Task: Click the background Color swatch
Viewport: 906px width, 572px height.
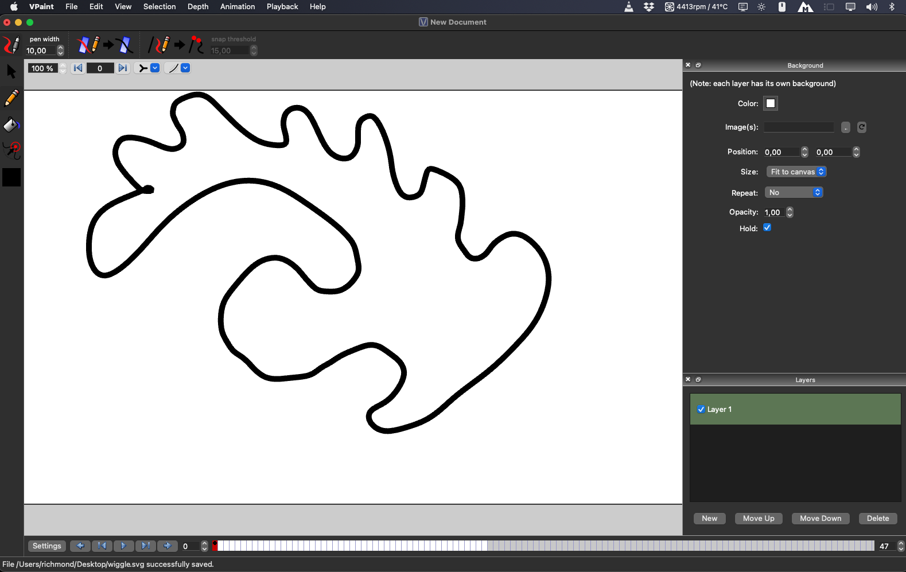Action: 771,104
